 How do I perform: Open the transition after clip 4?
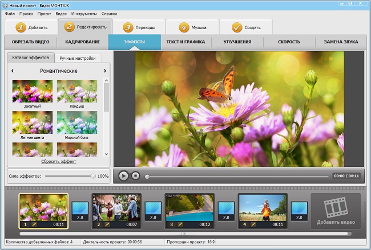pos(299,211)
